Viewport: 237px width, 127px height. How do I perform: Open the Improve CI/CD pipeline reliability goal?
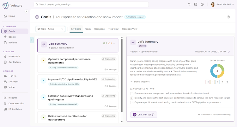tap(78, 82)
